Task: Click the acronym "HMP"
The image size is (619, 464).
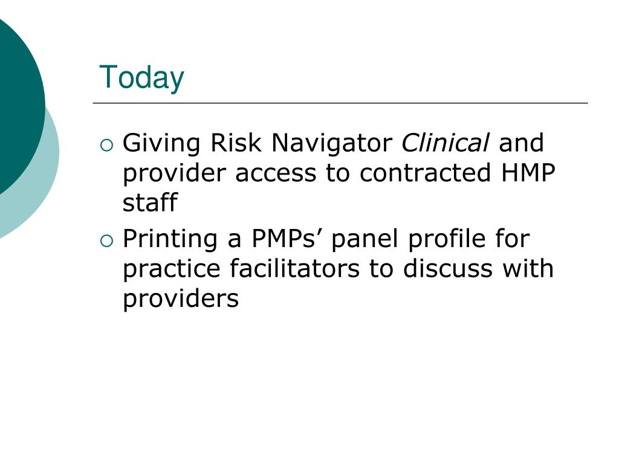Action: coord(528,172)
